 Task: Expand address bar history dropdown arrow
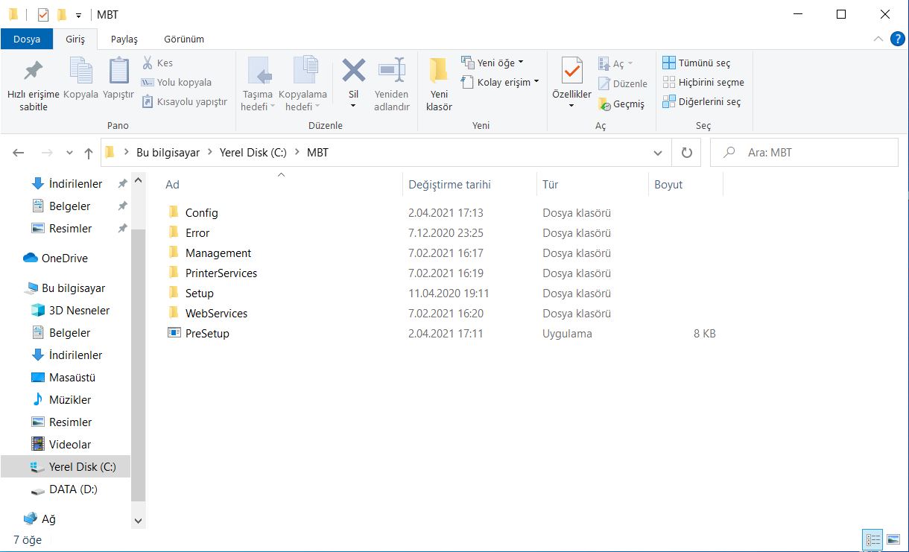657,153
